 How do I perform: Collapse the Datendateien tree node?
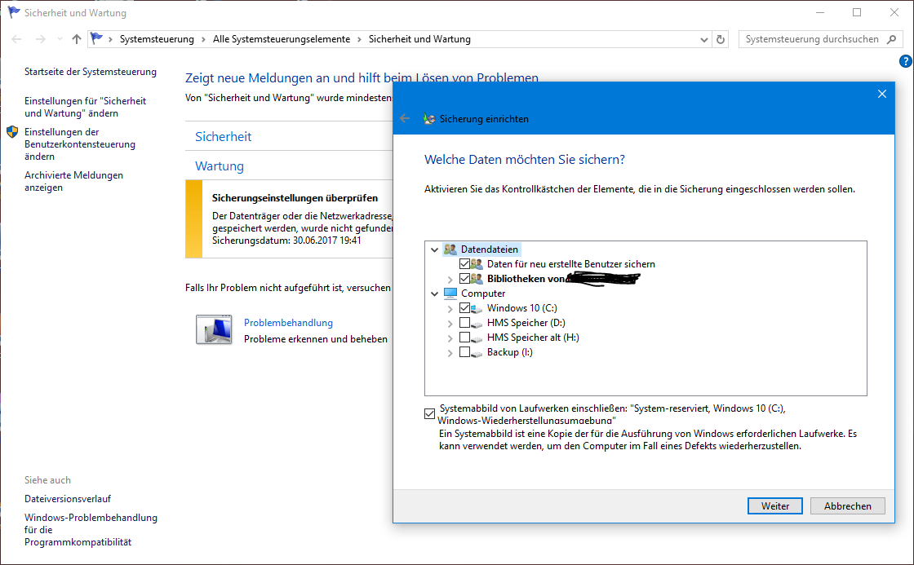pyautogui.click(x=434, y=249)
